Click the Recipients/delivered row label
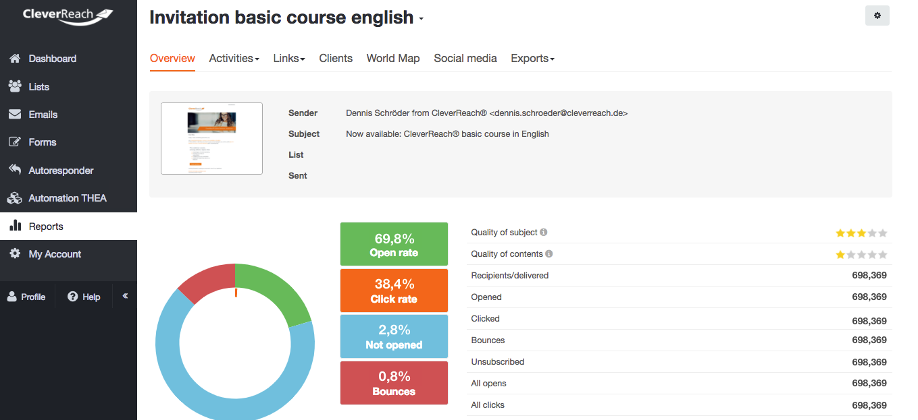Screen dimensions: 918x420 pyautogui.click(x=510, y=275)
